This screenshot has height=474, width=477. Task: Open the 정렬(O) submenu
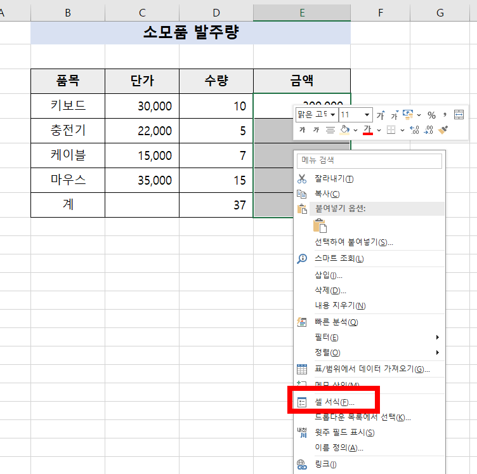tap(369, 352)
